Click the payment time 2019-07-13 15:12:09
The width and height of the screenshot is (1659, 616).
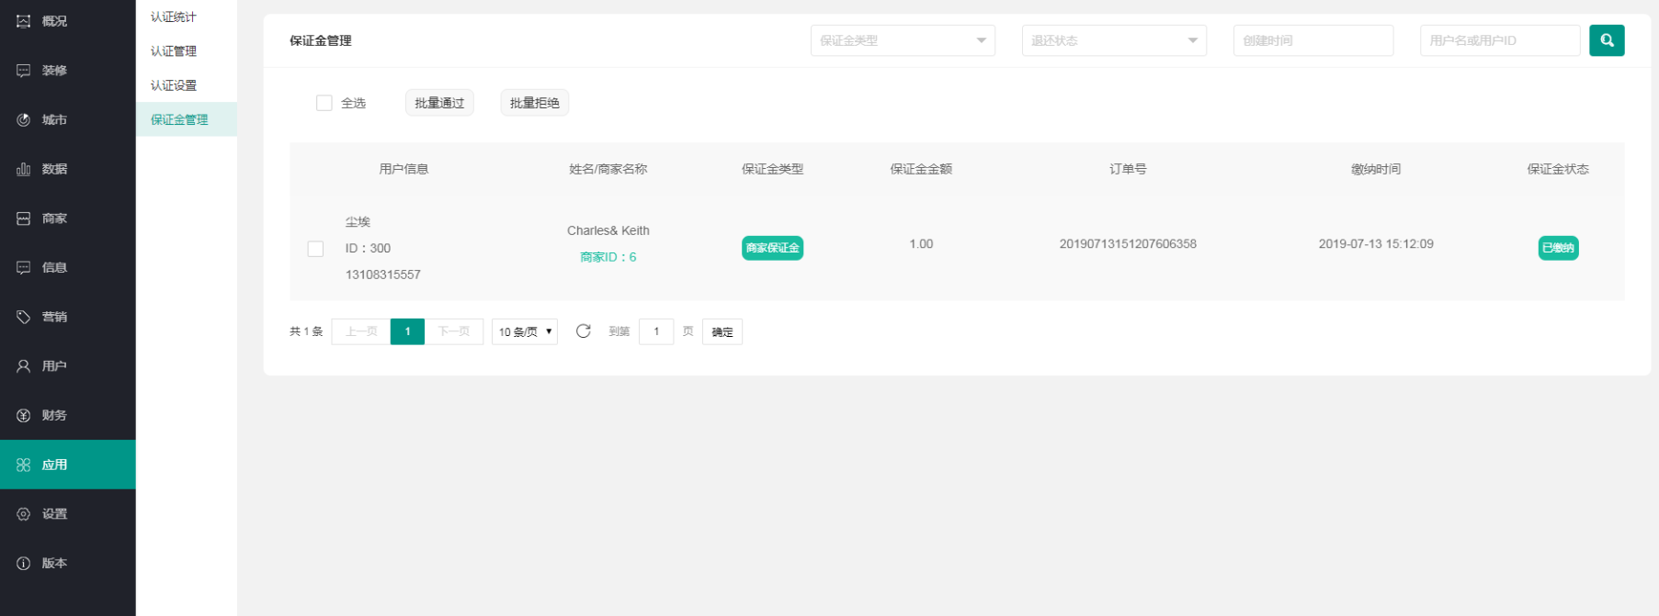click(1376, 244)
